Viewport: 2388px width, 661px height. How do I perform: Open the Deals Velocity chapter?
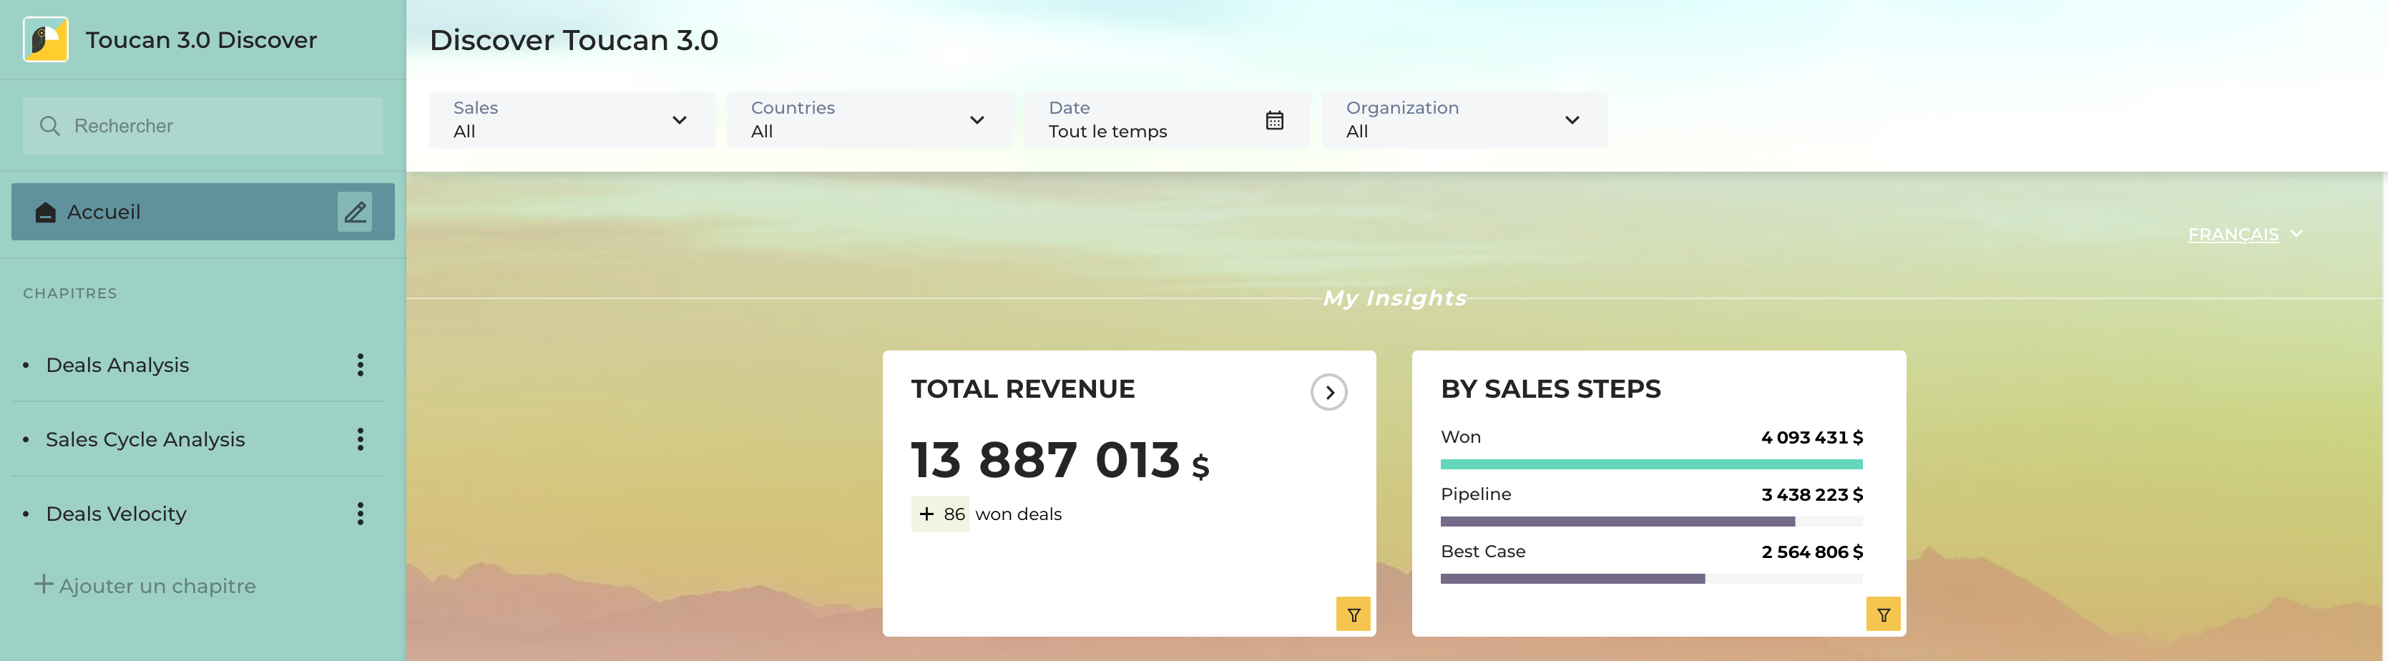[x=116, y=514]
